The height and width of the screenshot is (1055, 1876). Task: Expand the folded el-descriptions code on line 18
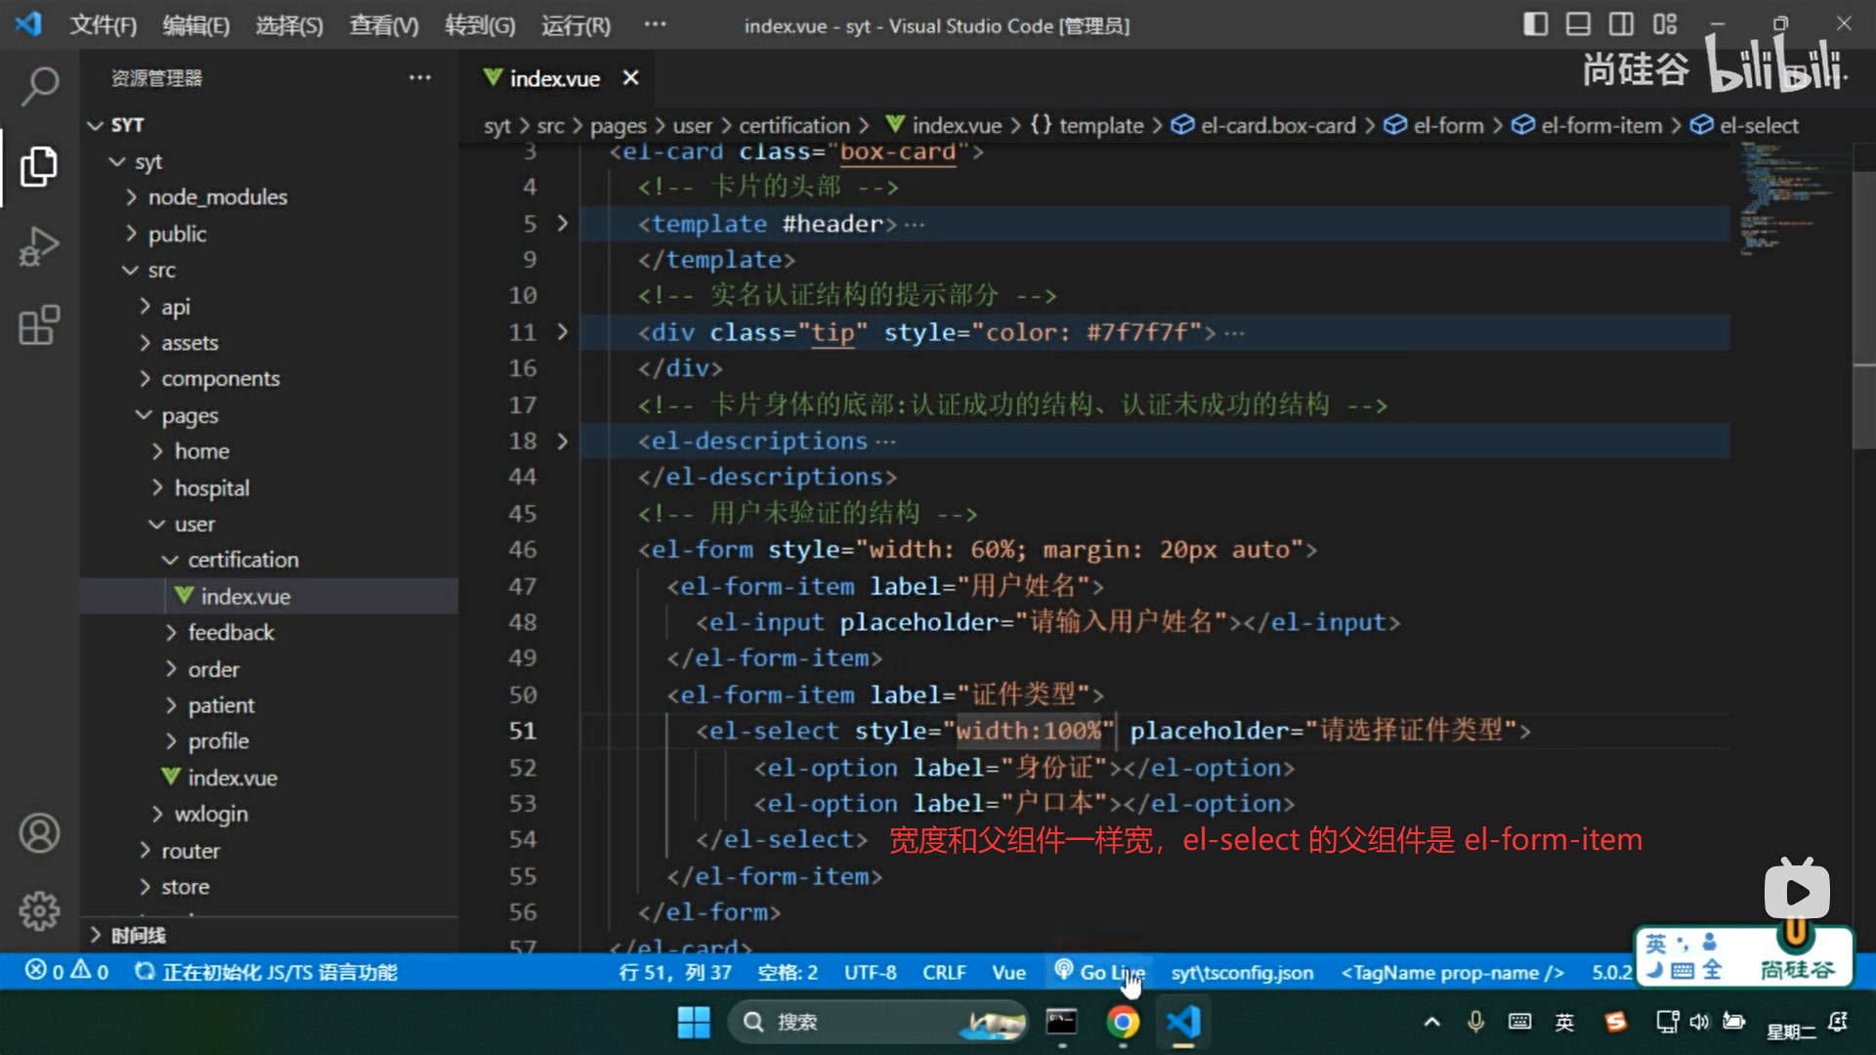pyautogui.click(x=562, y=442)
